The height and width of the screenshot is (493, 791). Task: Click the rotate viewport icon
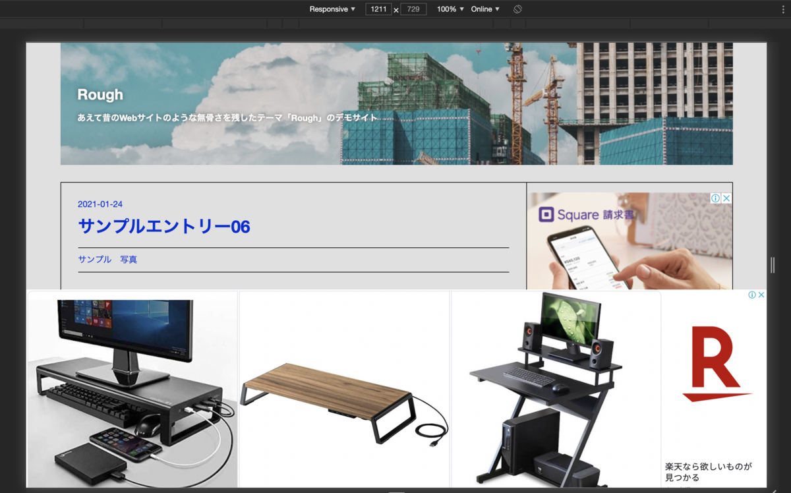click(x=517, y=9)
